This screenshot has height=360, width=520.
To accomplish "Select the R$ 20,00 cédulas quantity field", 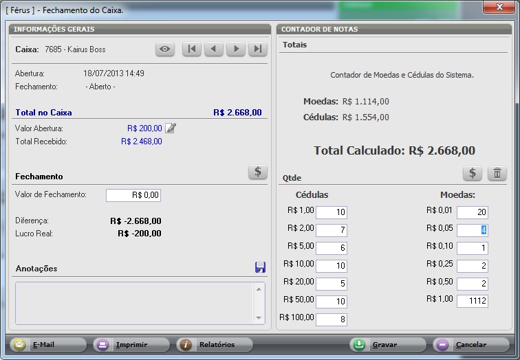I will coord(332,284).
